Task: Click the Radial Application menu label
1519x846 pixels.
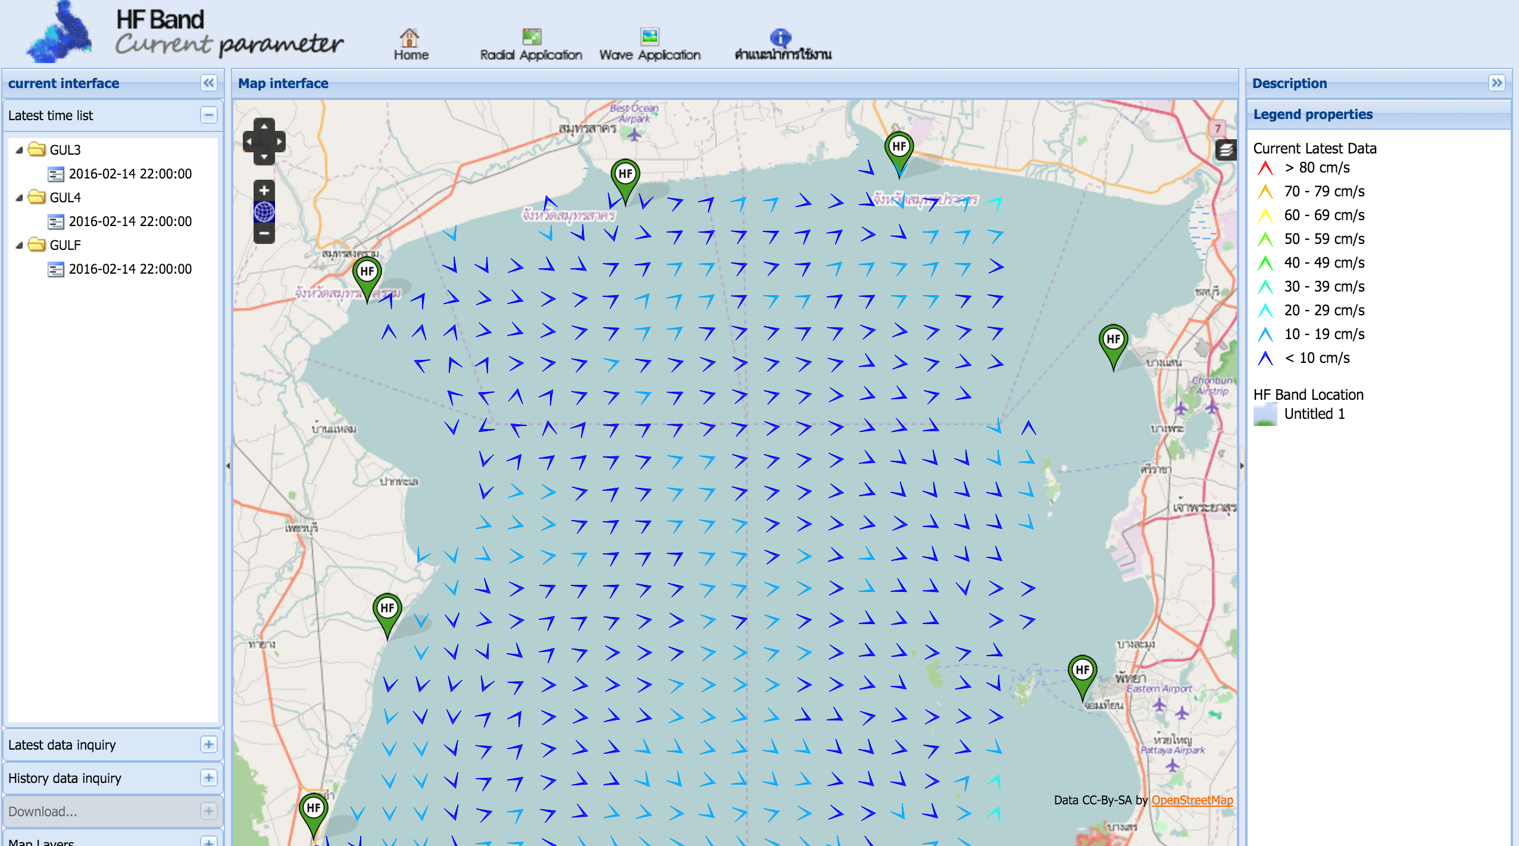Action: (531, 55)
